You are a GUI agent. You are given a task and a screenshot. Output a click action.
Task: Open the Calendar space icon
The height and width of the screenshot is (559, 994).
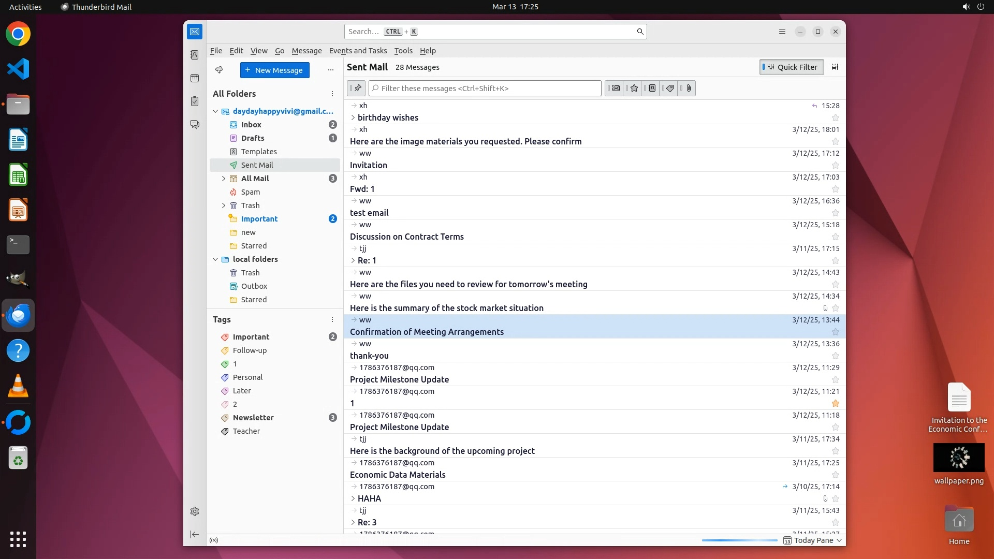[x=195, y=78]
